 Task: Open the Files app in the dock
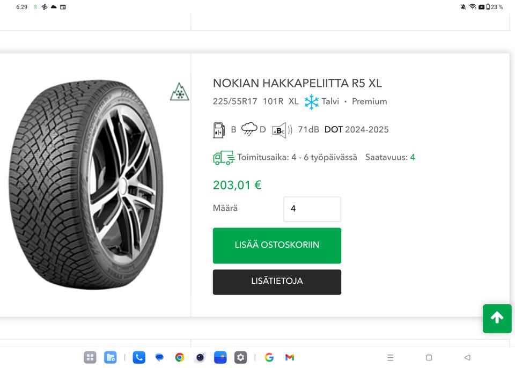(111, 357)
